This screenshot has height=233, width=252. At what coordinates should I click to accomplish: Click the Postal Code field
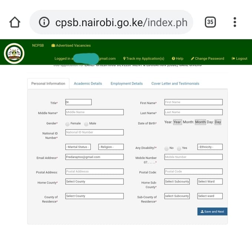tap(193, 171)
